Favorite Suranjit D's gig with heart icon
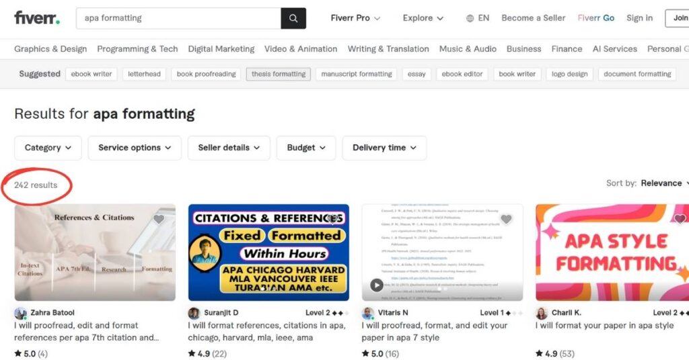 click(x=332, y=219)
